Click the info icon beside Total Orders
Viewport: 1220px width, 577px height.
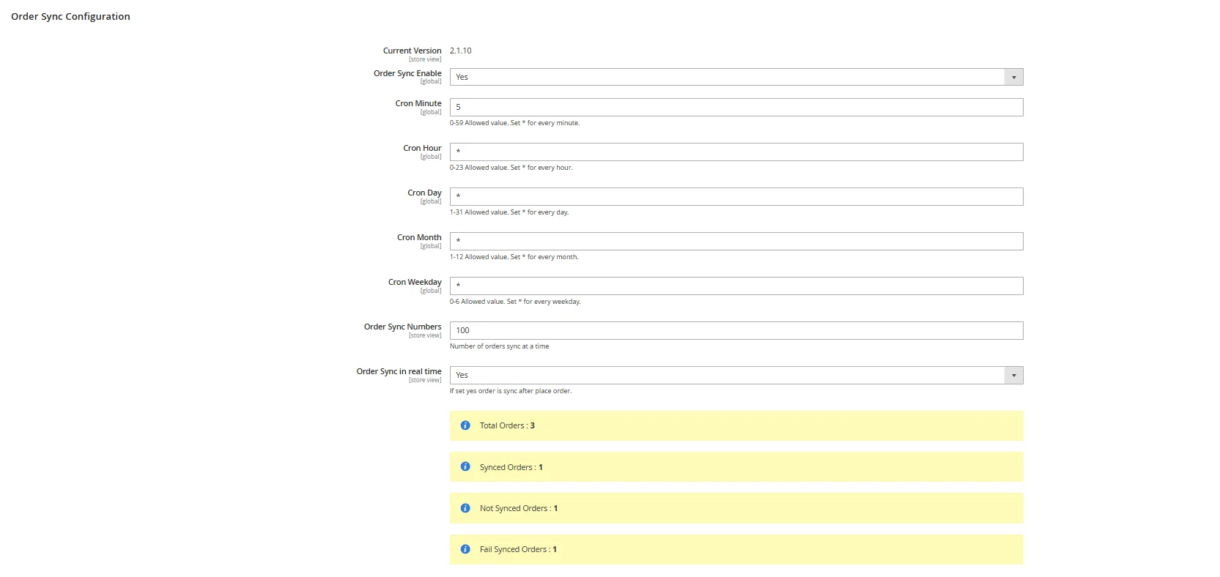pyautogui.click(x=465, y=425)
